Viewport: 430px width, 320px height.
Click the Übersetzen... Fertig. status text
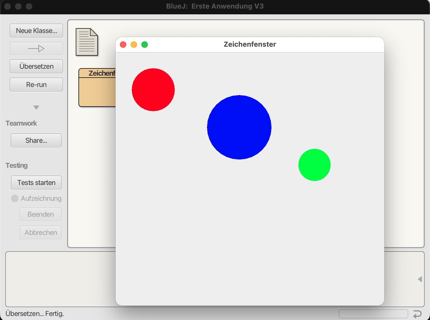pos(35,314)
